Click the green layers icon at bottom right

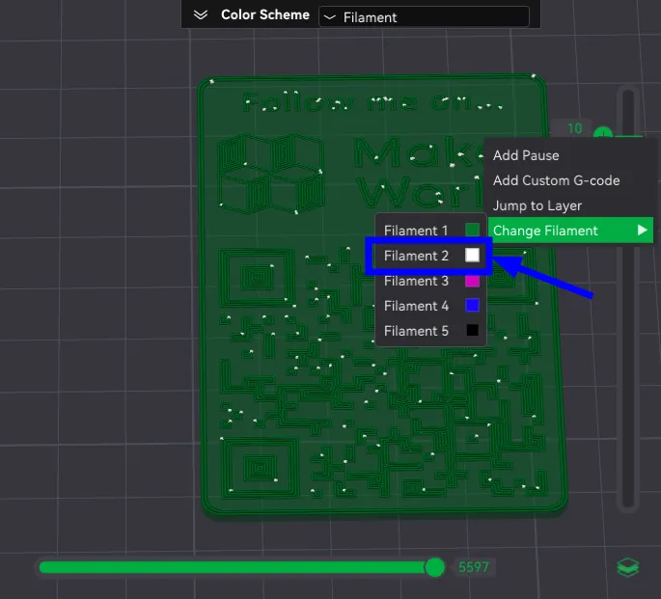click(627, 568)
